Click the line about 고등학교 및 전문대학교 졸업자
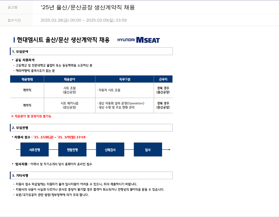 (53, 65)
